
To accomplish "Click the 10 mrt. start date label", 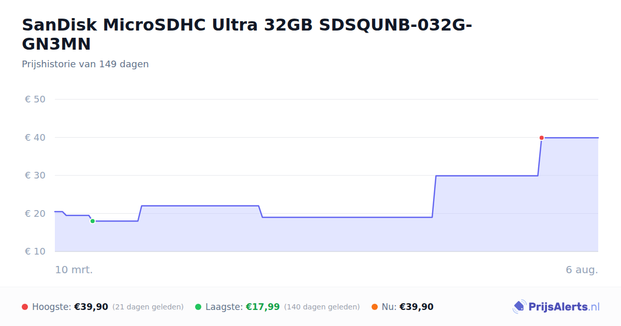I will 74,270.
